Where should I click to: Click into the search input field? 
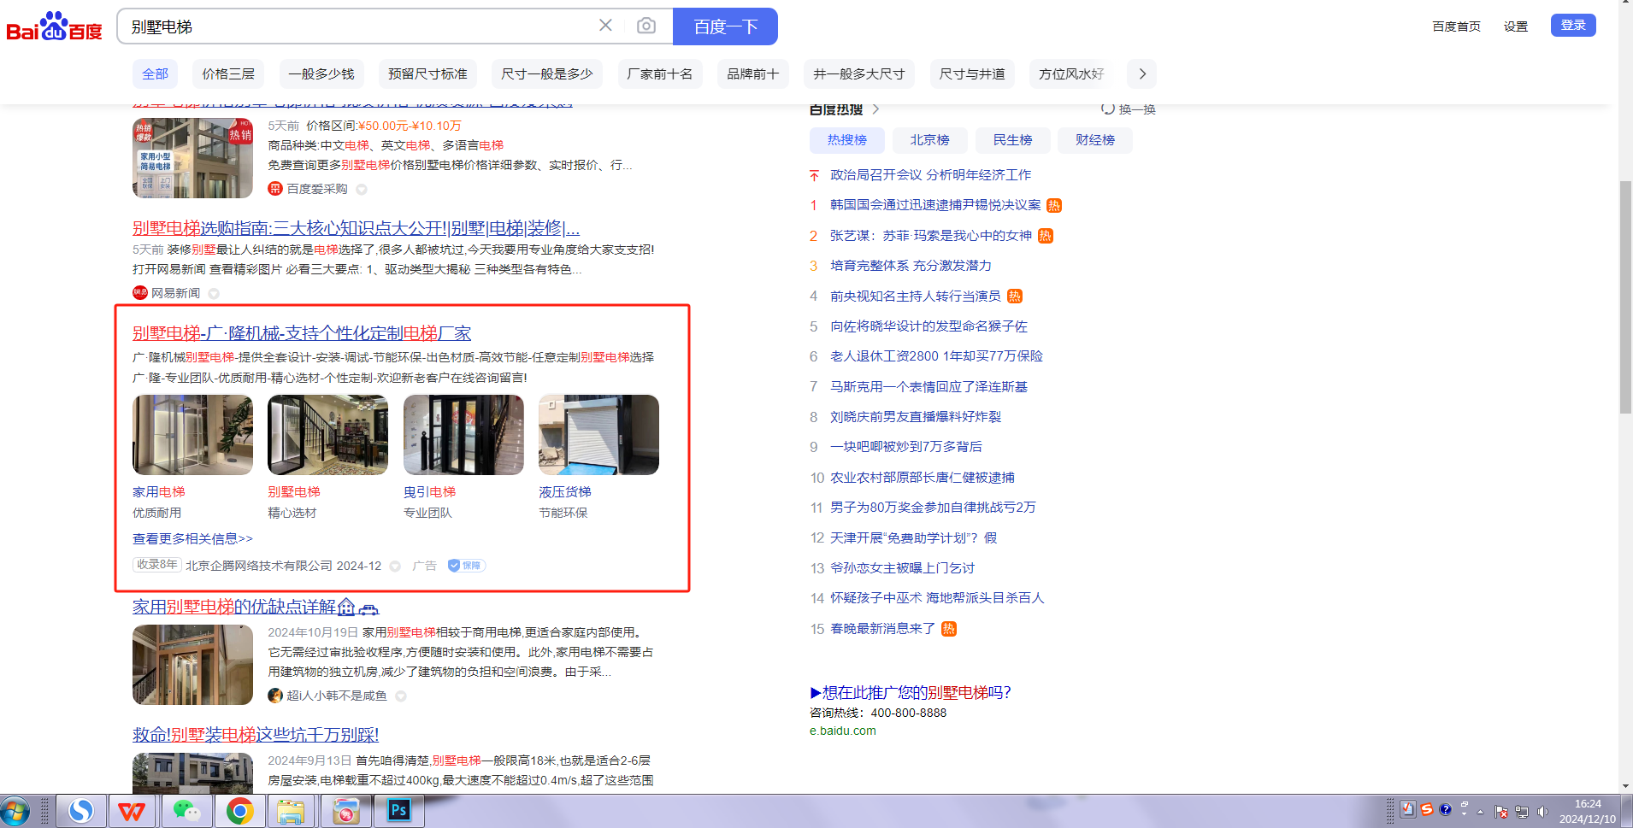pyautogui.click(x=359, y=26)
